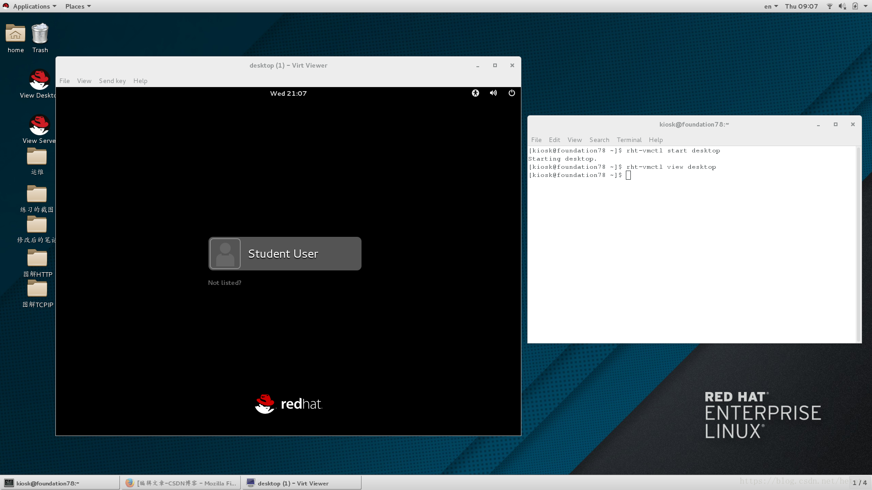The width and height of the screenshot is (872, 490).
Task: Click the Wi-Fi icon in host top panel
Action: point(830,6)
